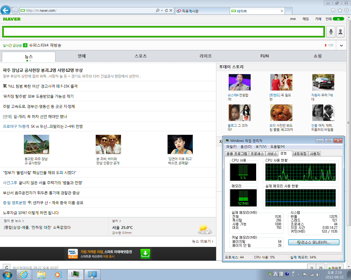Open the browser tools gear icon
This screenshot has width=351, height=280.
(x=347, y=10)
